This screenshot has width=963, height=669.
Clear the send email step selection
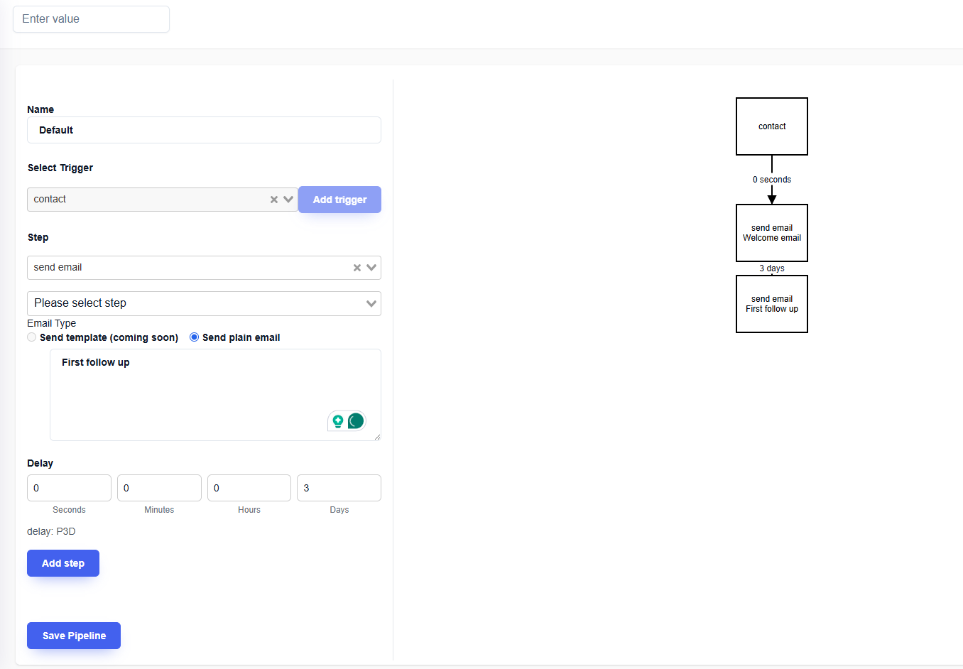(x=357, y=268)
